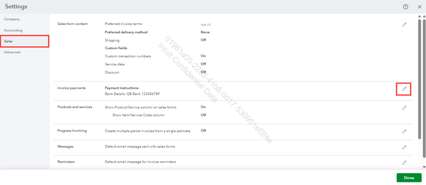Click Show Product/Service column on sales forms
Image resolution: width=426 pixels, height=185 pixels.
click(140, 107)
